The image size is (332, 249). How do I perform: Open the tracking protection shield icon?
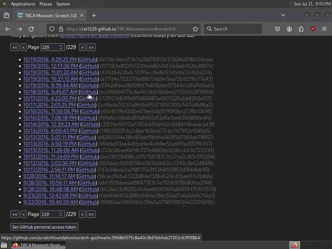pos(52,29)
